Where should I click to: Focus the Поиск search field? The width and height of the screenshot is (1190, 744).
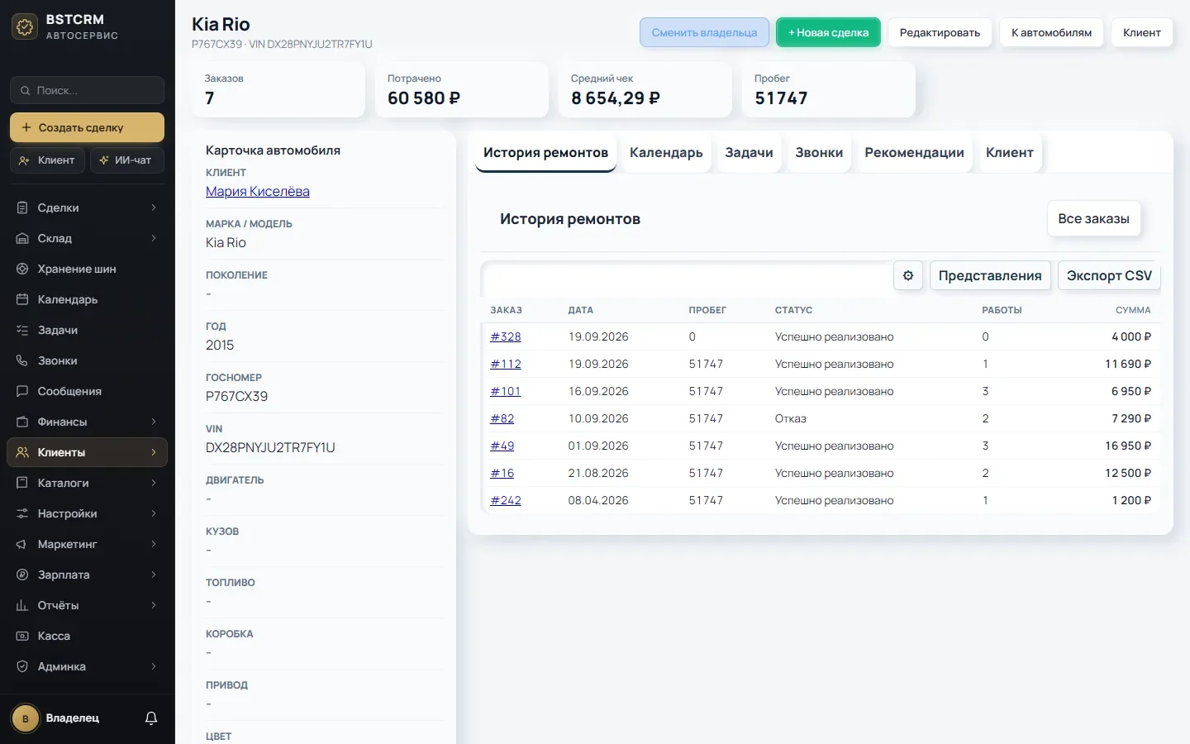coord(87,90)
